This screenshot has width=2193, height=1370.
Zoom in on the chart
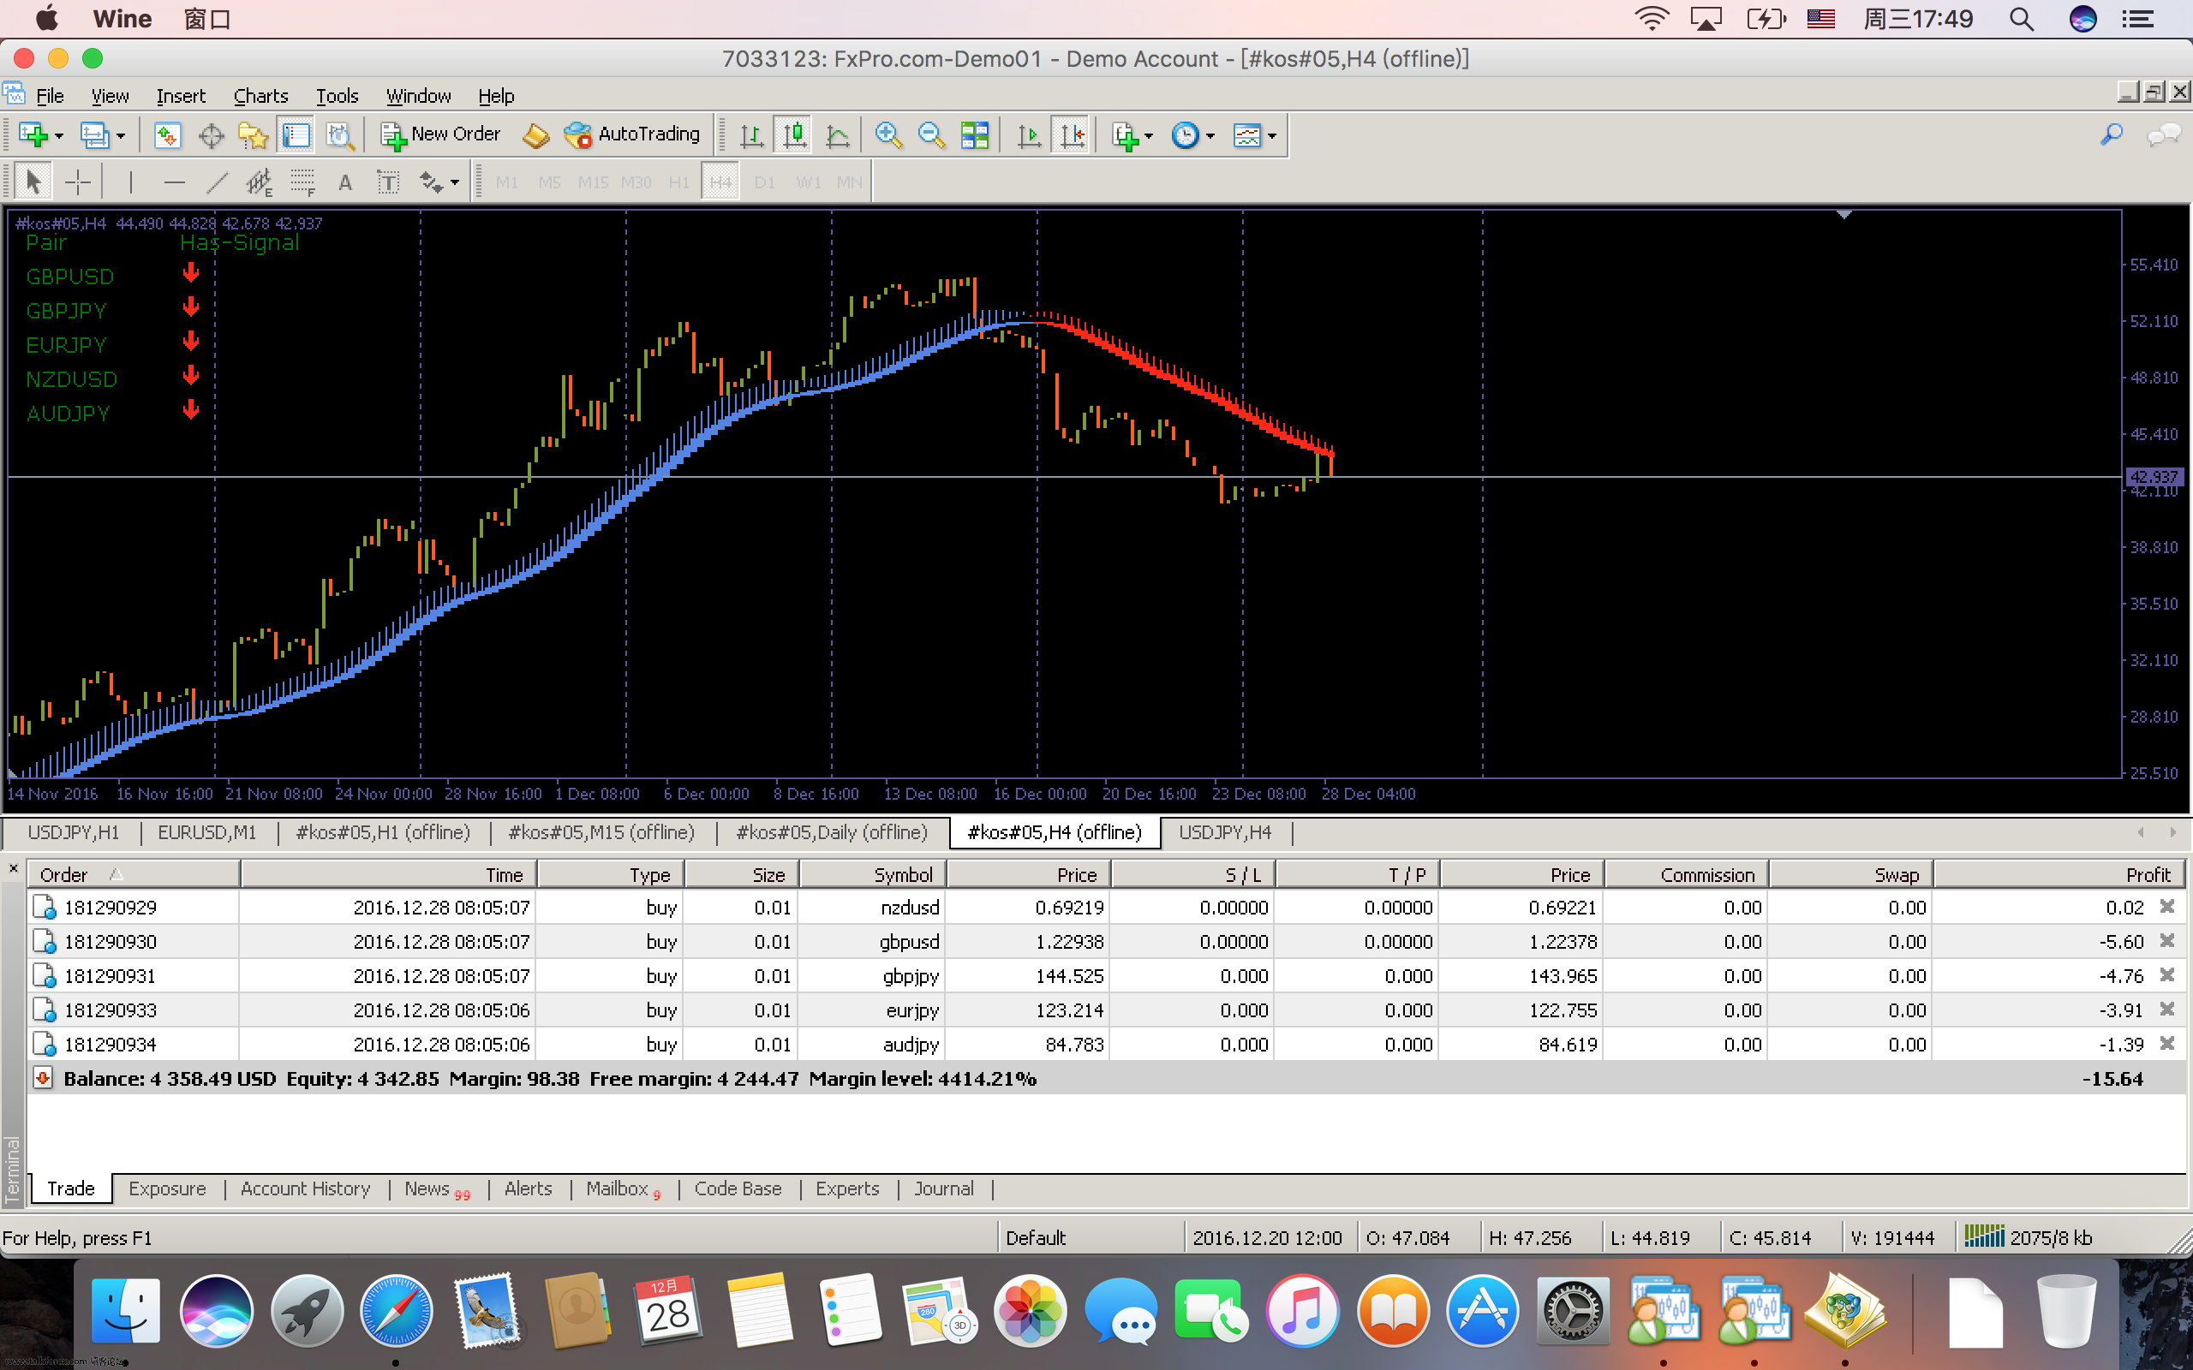point(888,136)
